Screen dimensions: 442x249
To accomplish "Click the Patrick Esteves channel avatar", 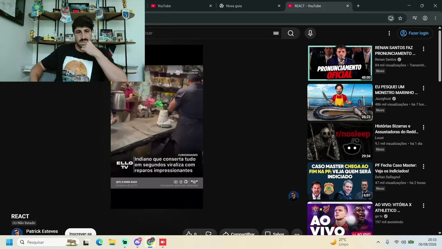I will coord(17,232).
